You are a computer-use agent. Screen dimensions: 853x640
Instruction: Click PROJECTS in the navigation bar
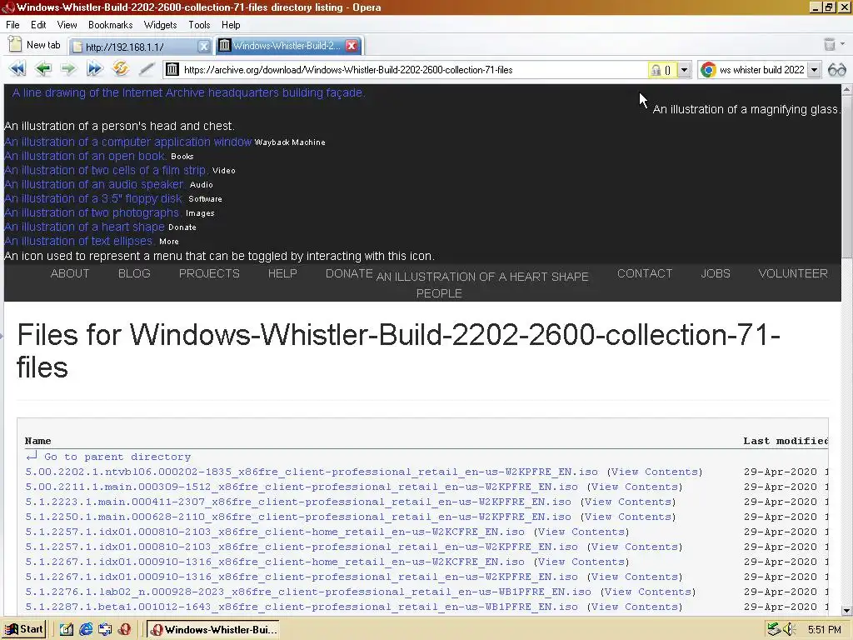pyautogui.click(x=209, y=273)
